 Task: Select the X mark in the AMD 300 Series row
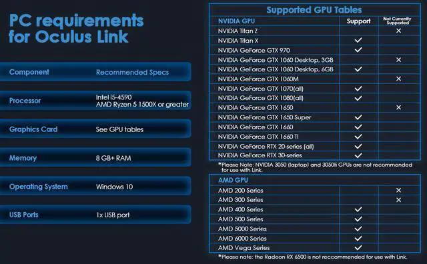398,200
